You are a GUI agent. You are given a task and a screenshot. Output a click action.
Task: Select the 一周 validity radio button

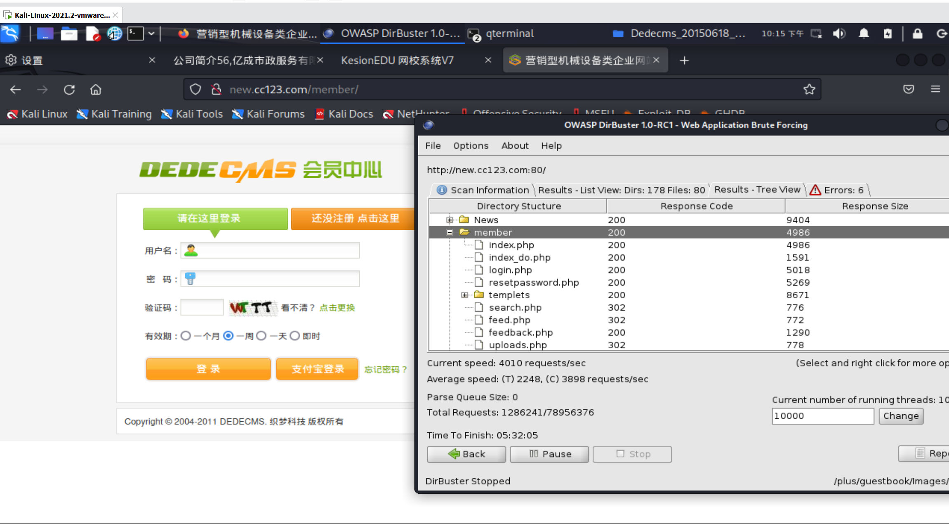point(228,335)
